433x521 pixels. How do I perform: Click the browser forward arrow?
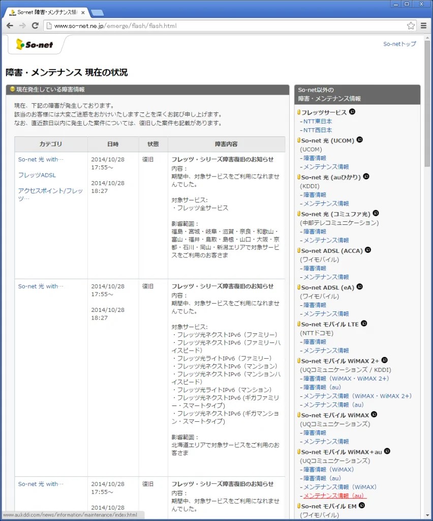[x=22, y=25]
